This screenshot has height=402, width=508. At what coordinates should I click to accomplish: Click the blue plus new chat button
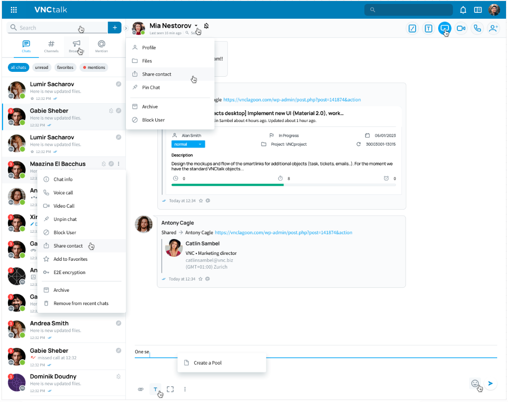click(x=115, y=28)
